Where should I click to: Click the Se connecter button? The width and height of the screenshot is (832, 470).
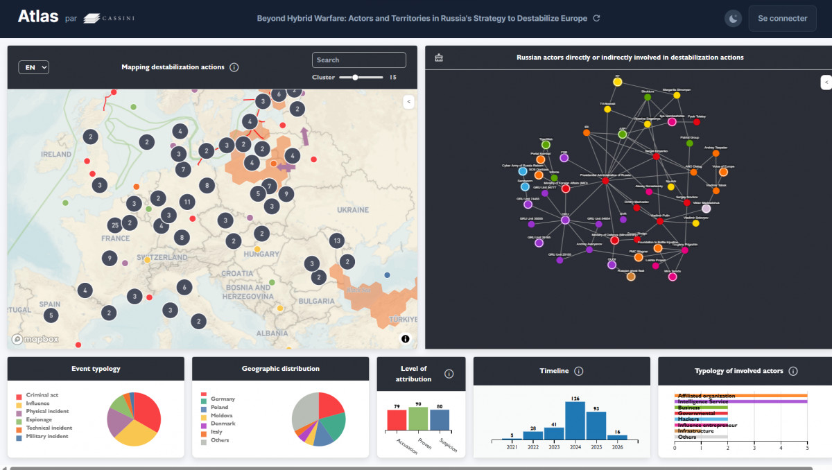pos(782,19)
